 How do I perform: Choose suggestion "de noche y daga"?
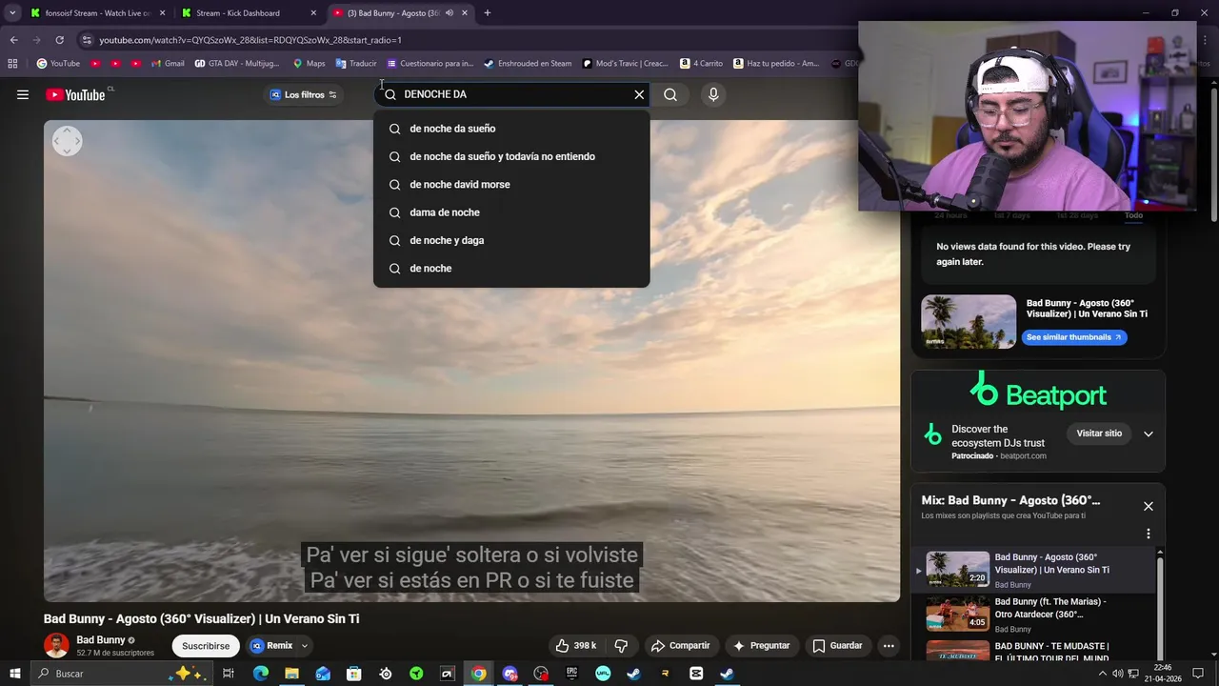coord(511,240)
